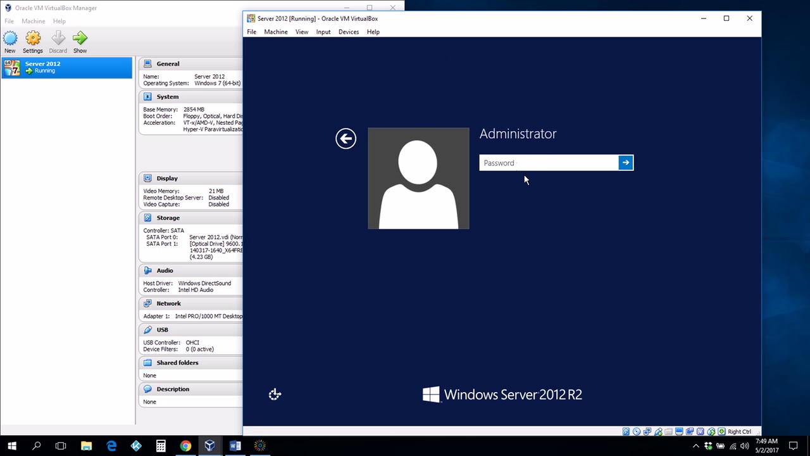This screenshot has height=456, width=810.
Task: Open Machine menu in VirtualBox Manager window
Action: coord(34,21)
